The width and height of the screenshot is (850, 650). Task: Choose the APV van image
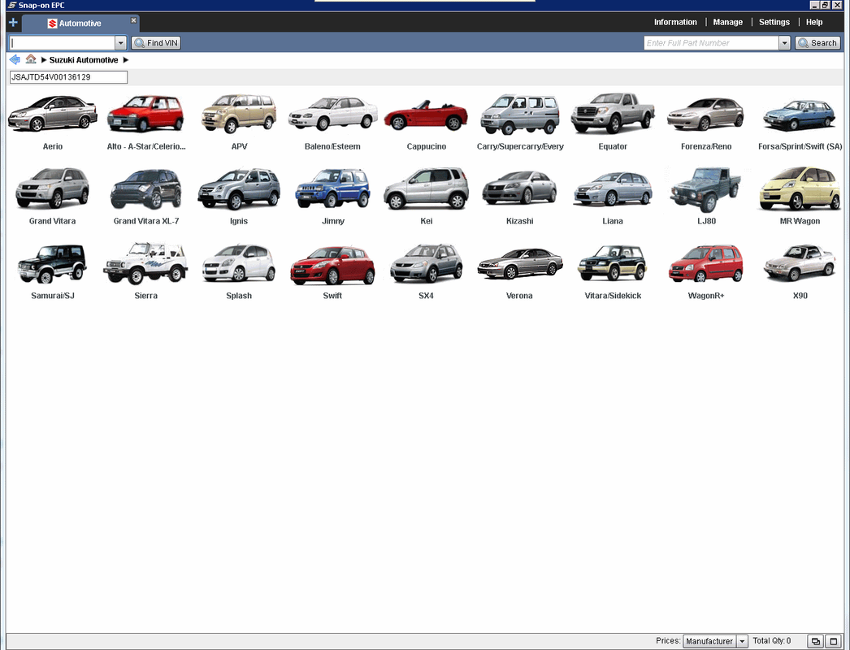pyautogui.click(x=239, y=114)
